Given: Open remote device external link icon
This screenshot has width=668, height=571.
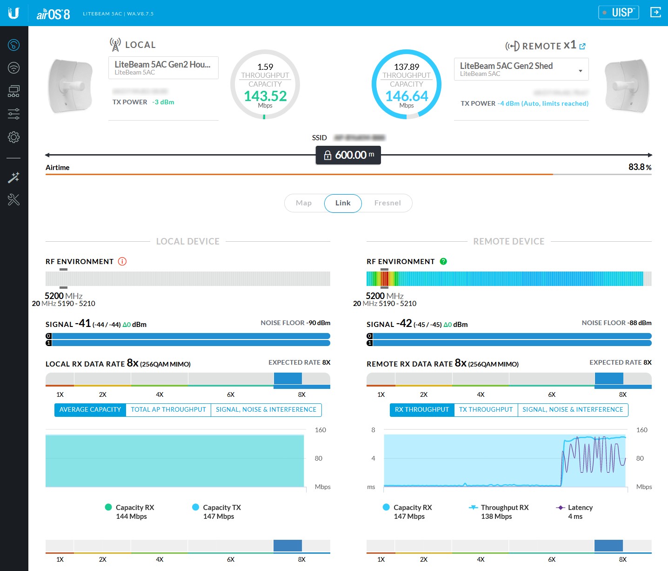Looking at the screenshot, I should point(582,46).
